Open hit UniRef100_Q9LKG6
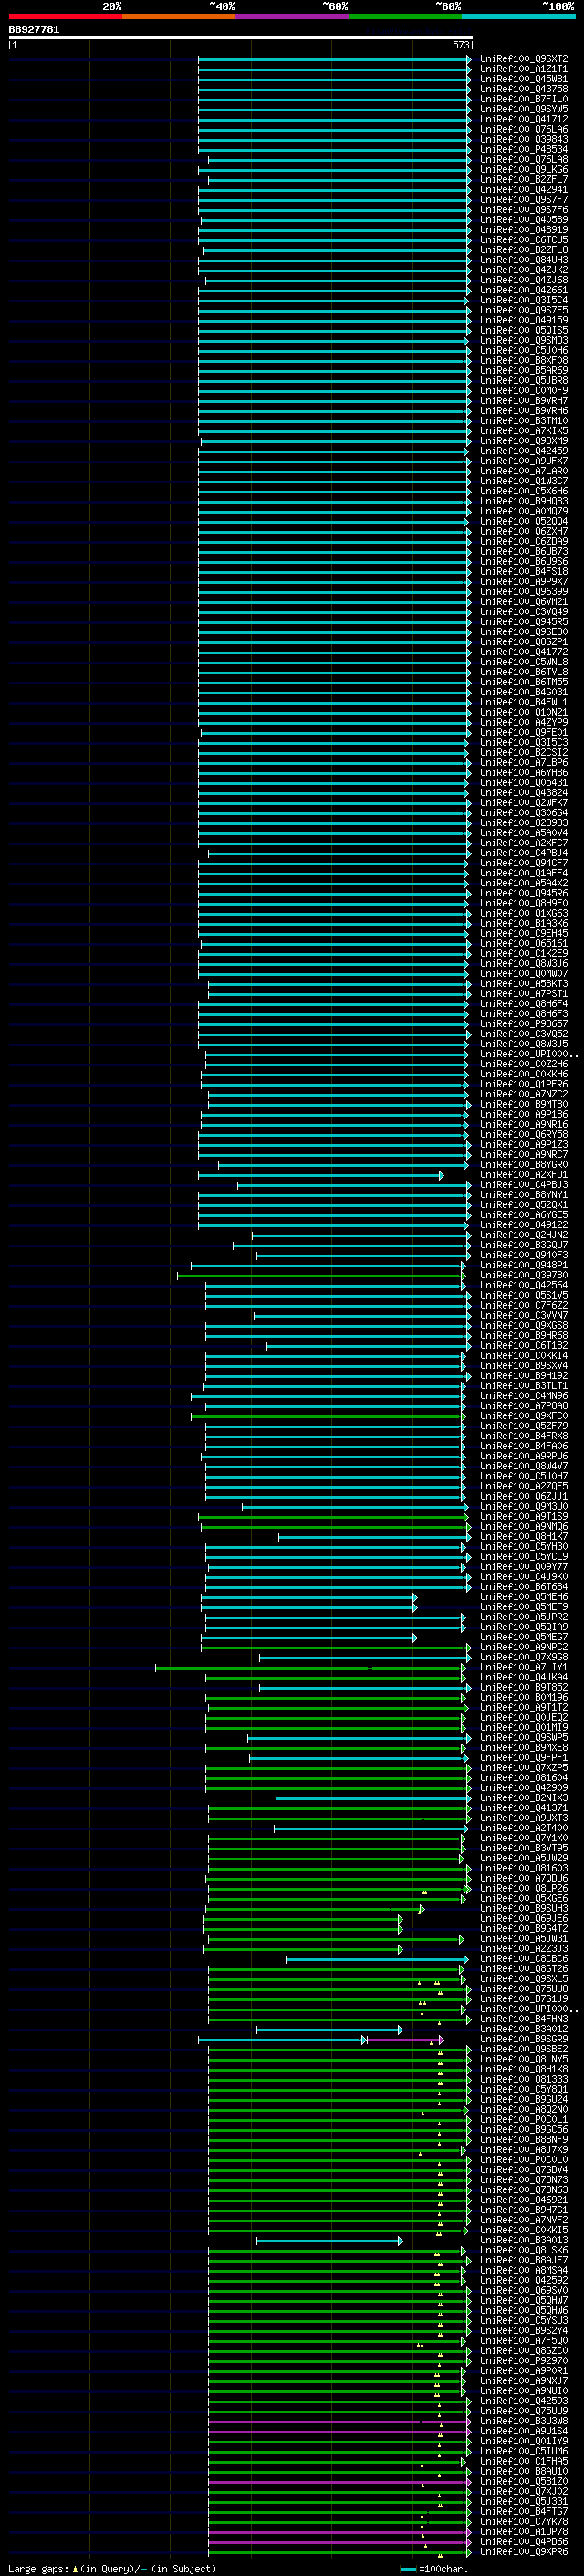 (524, 170)
